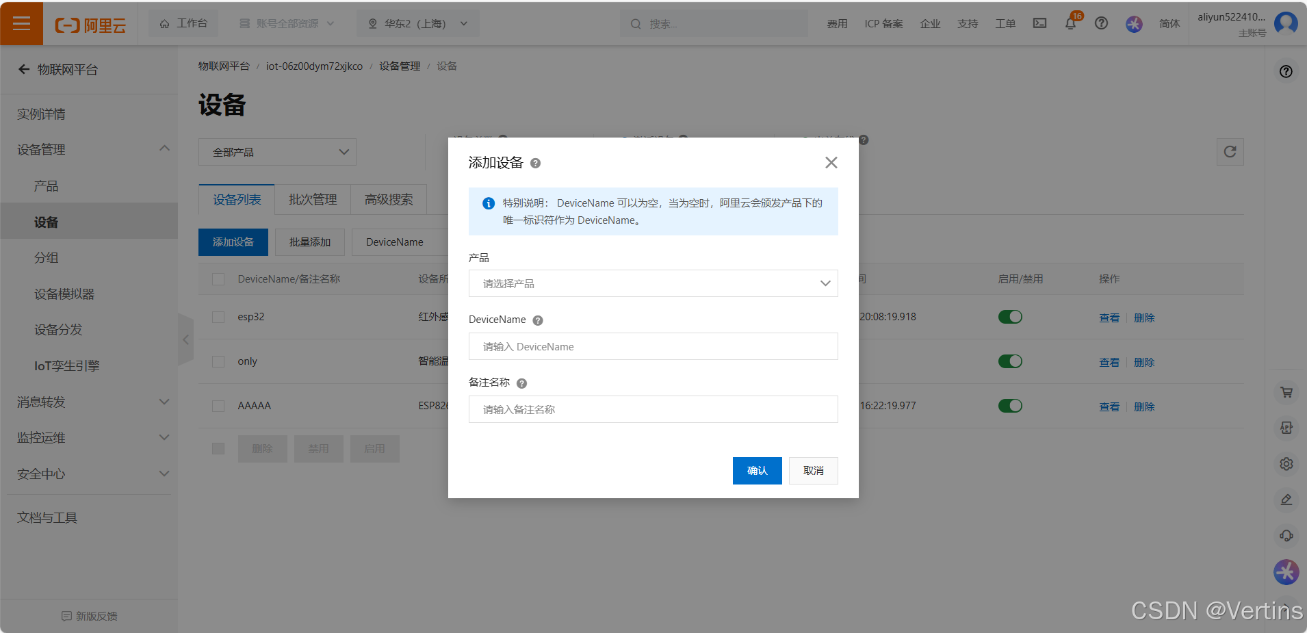Toggle the only device enable switch
The image size is (1307, 633).
(x=1010, y=361)
